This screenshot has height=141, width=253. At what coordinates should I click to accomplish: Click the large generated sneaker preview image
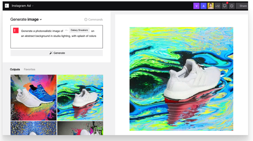pos(181,79)
